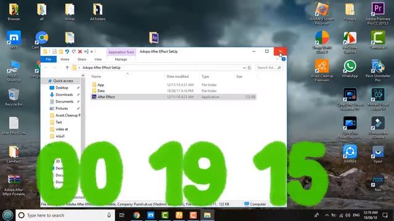Select the After Effect application file
Image resolution: width=394 pixels, height=221 pixels.
click(x=174, y=97)
